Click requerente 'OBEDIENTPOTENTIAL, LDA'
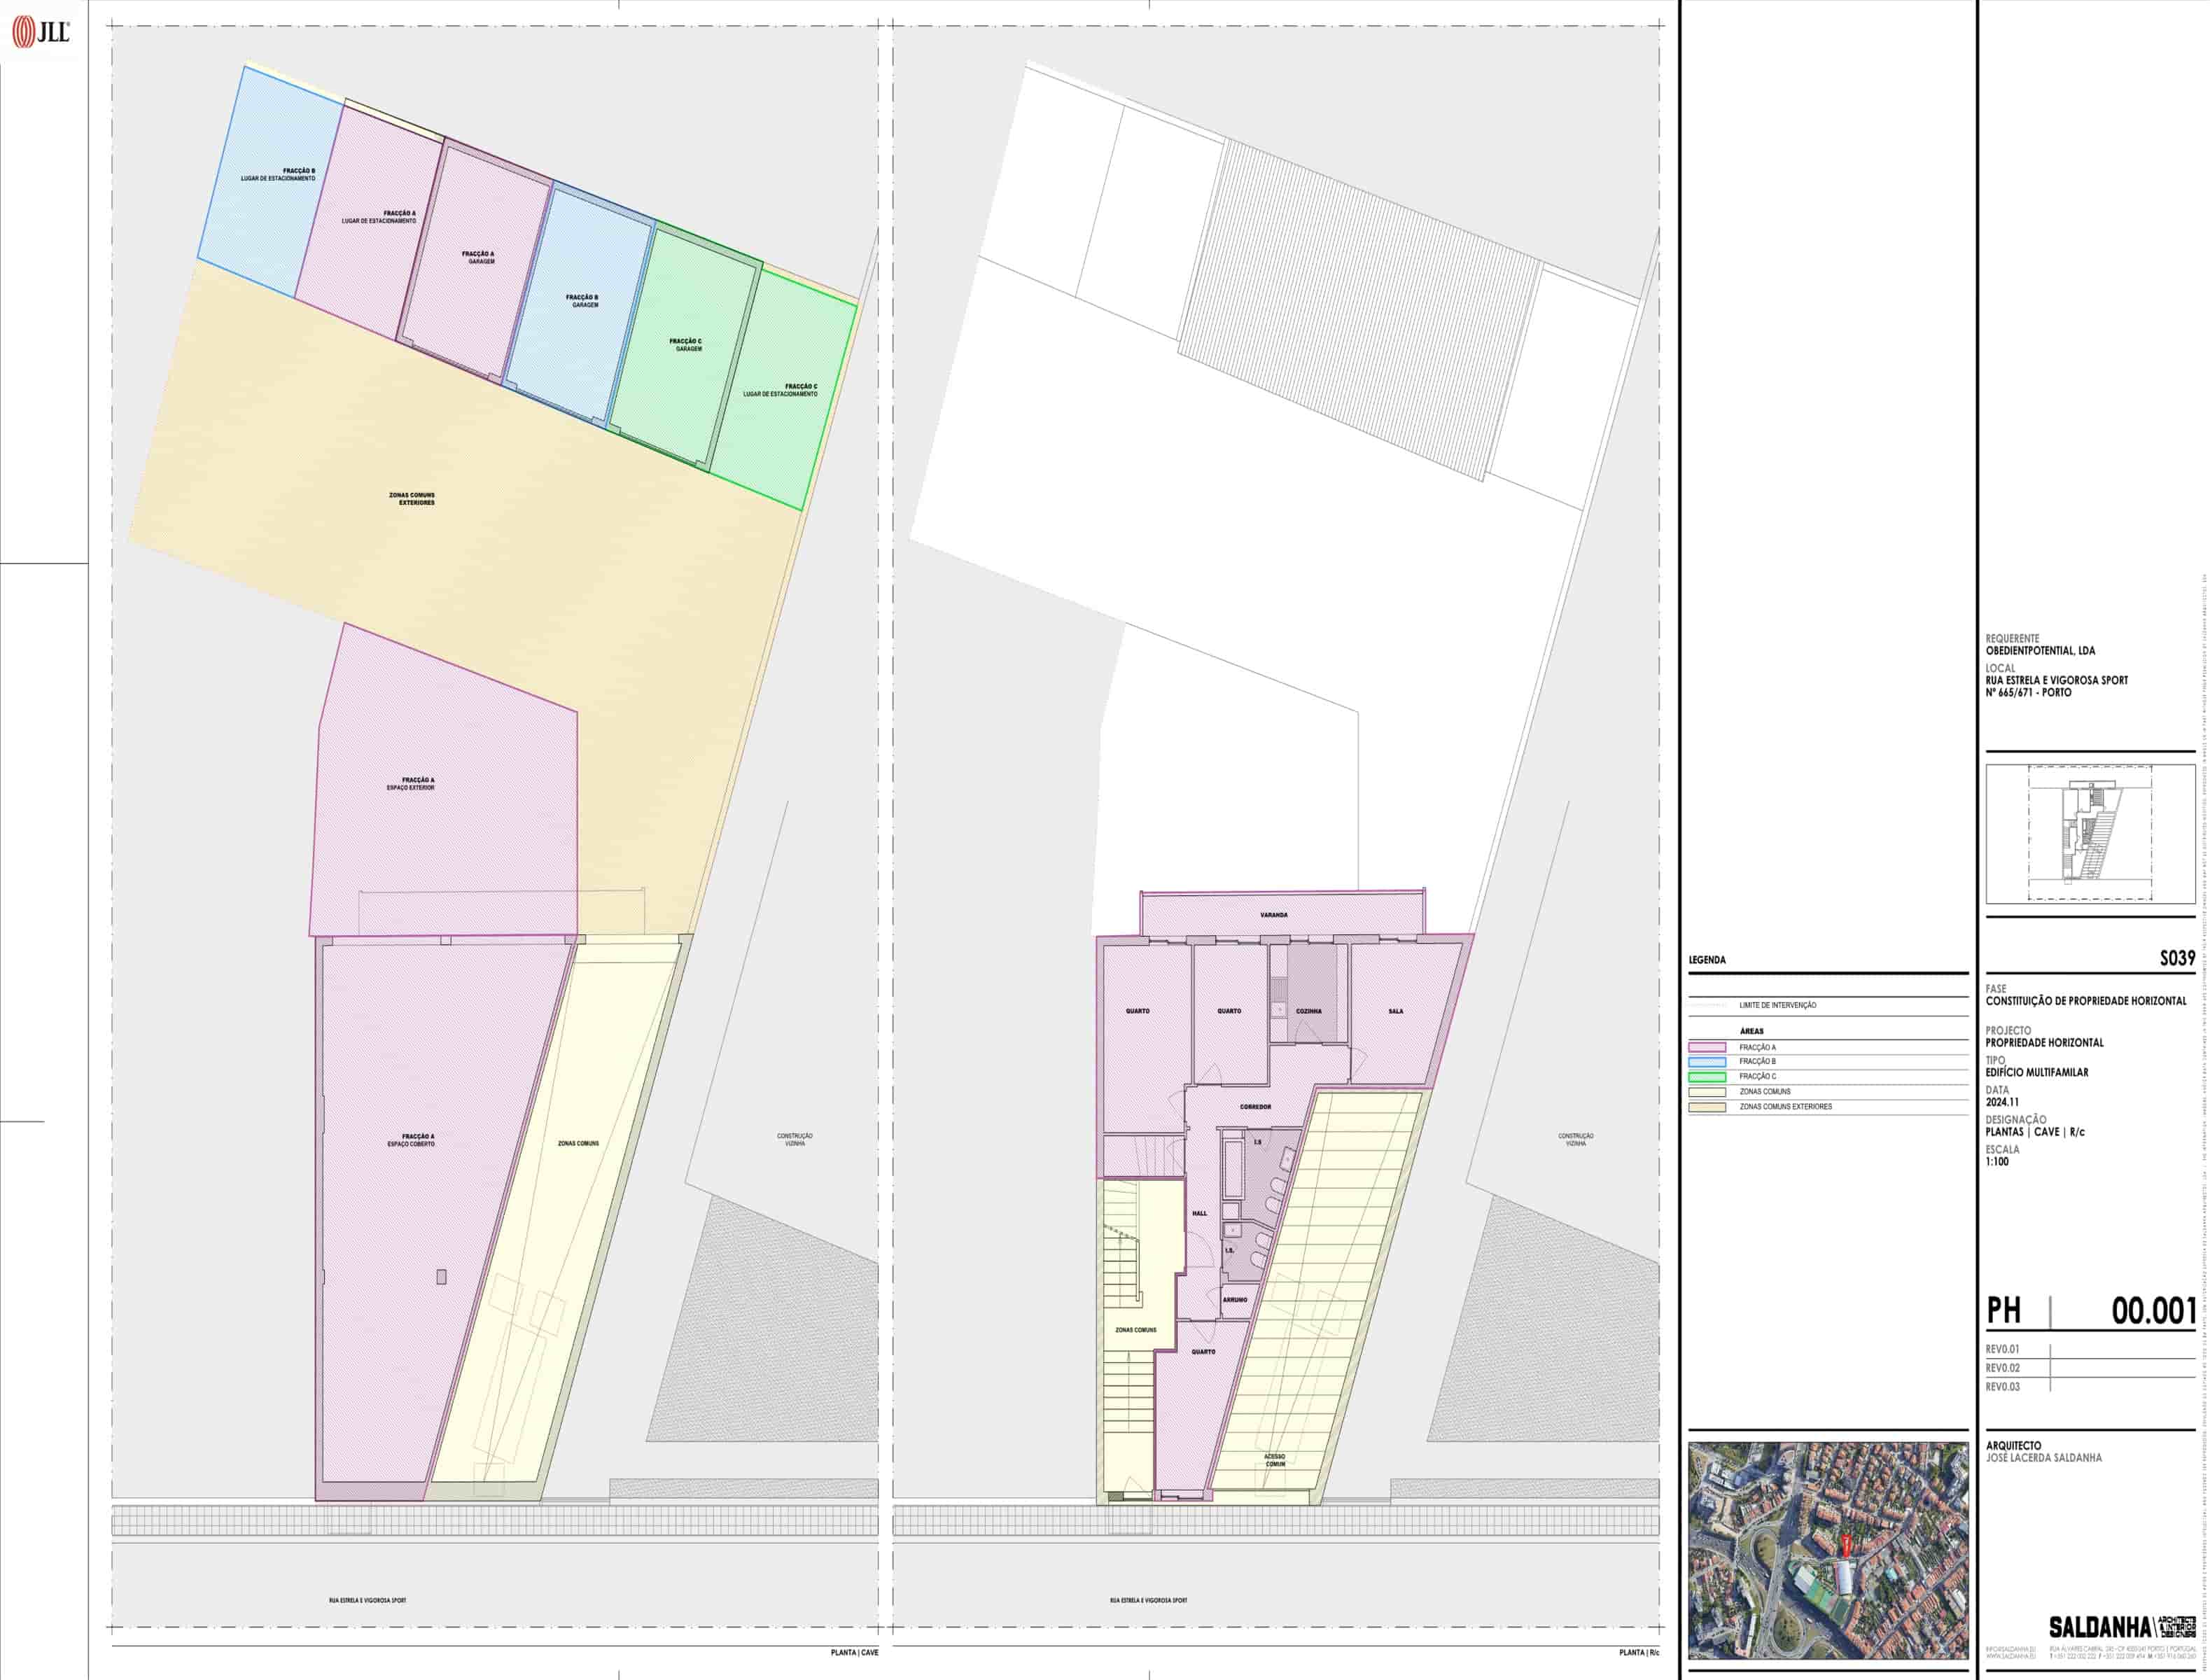Image resolution: width=2210 pixels, height=1680 pixels. (2040, 651)
